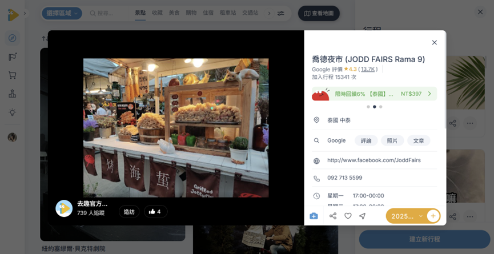
Task: Open navigation with arrow icon
Action: 363,216
